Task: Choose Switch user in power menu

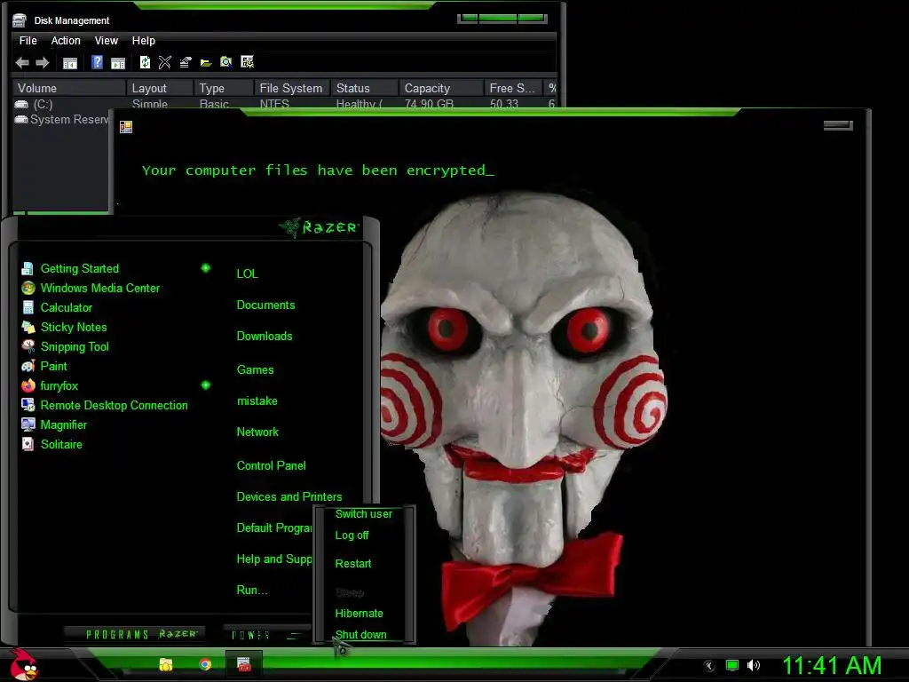Action: (363, 514)
